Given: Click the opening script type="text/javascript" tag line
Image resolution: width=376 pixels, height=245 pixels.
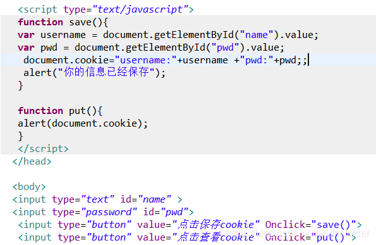Looking at the screenshot, I should click(x=106, y=9).
